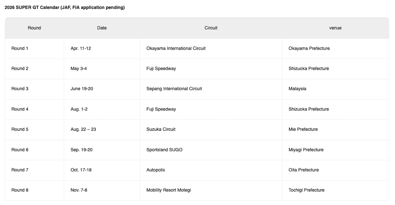Select the 'Oita Prefecture' venue cell
Viewport: 395px width, 205px height.
(335, 170)
